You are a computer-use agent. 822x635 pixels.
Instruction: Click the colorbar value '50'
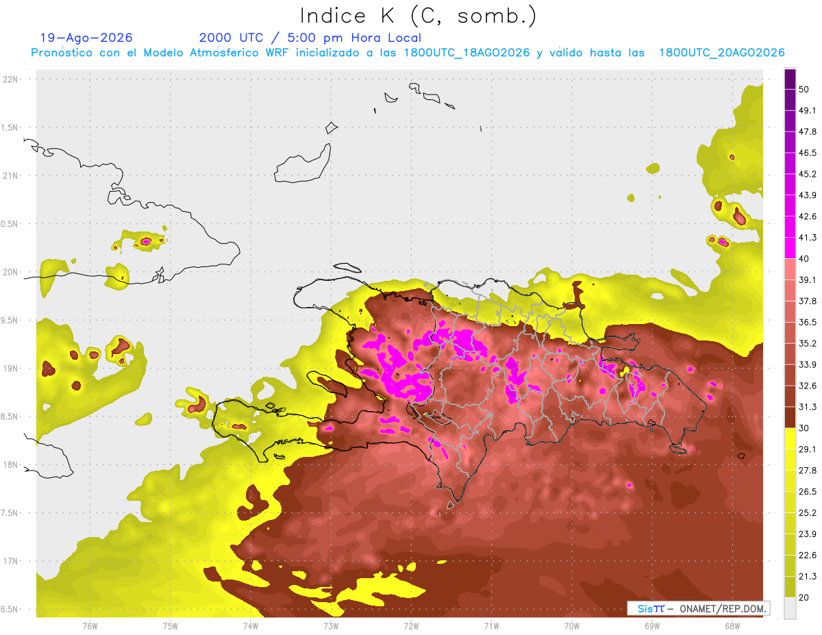(x=804, y=89)
